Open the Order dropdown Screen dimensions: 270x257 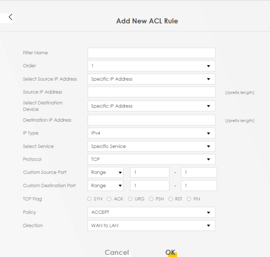[x=151, y=66]
